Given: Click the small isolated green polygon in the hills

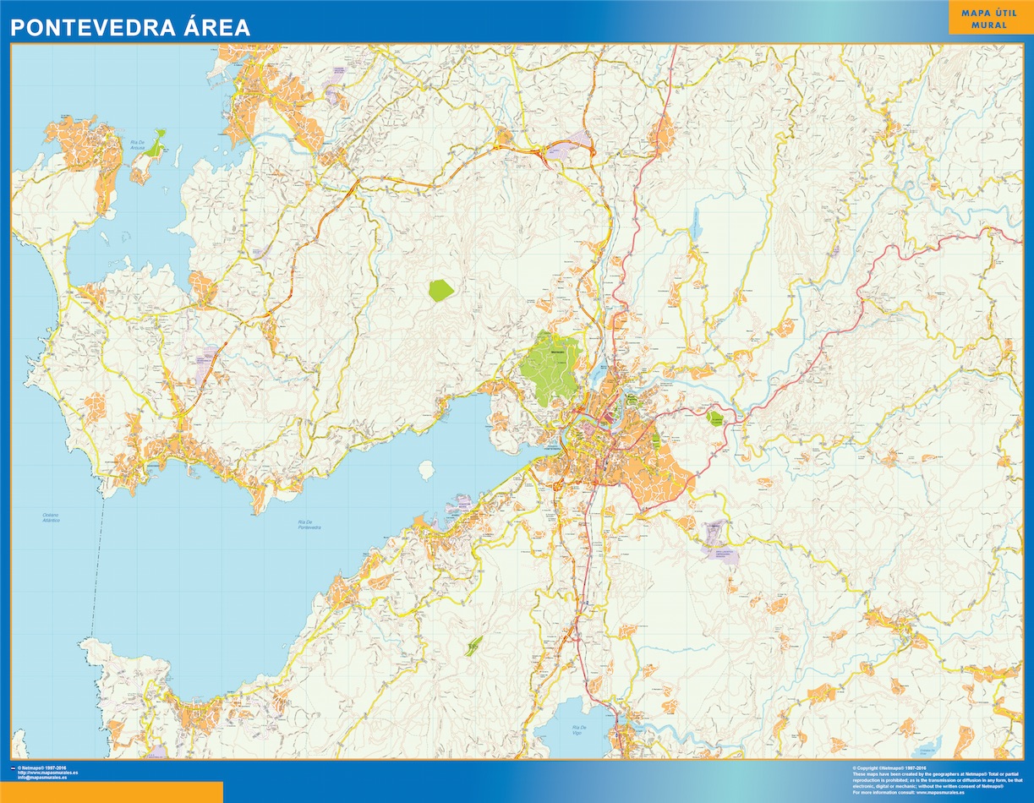Looking at the screenshot, I should (440, 290).
